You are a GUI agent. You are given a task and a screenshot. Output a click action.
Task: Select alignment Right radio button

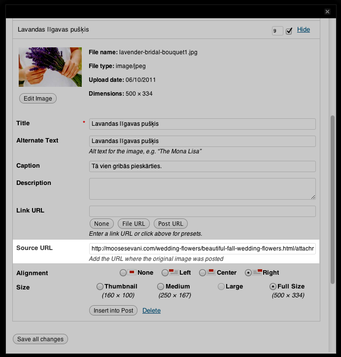click(x=248, y=273)
